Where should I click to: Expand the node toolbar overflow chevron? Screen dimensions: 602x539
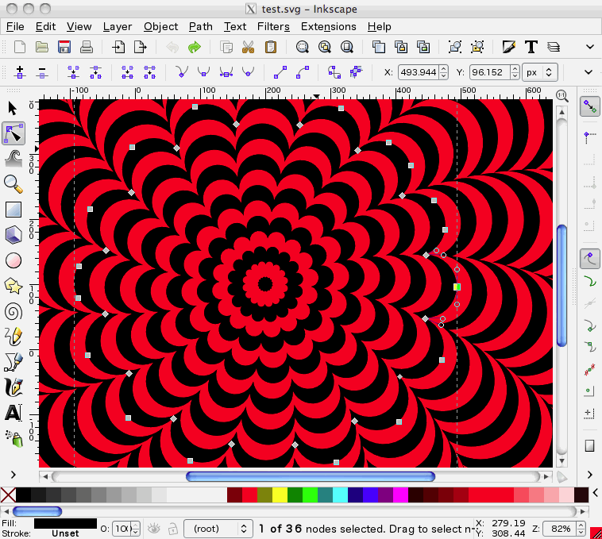588,72
